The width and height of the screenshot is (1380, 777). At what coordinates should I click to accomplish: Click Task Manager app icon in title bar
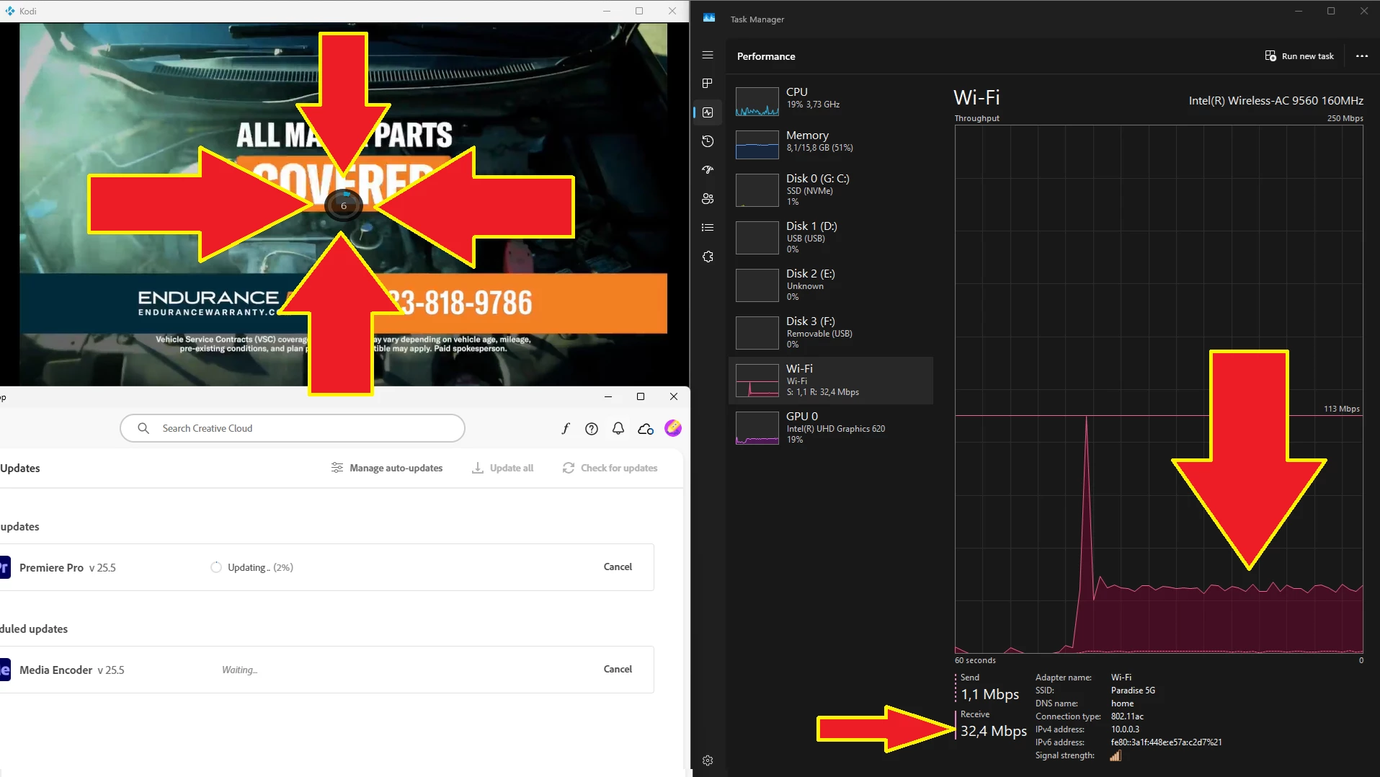709,18
